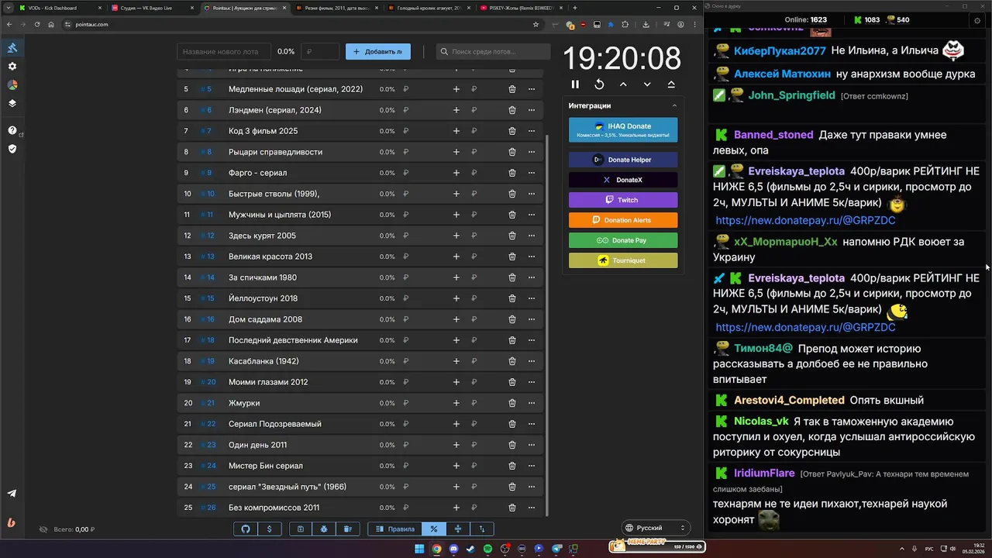Delete lot Лэндмен (сериал, 2024)
The width and height of the screenshot is (992, 558).
coord(512,110)
